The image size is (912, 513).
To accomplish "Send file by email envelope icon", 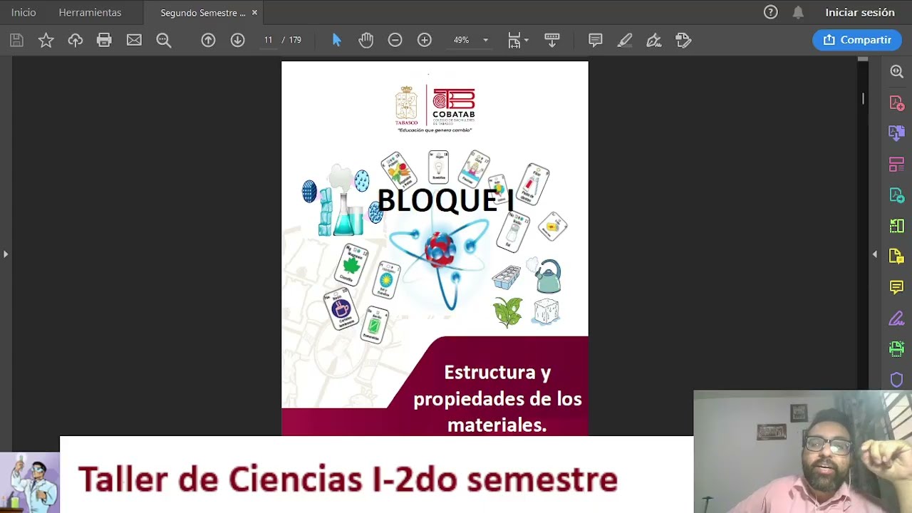I will pyautogui.click(x=134, y=40).
